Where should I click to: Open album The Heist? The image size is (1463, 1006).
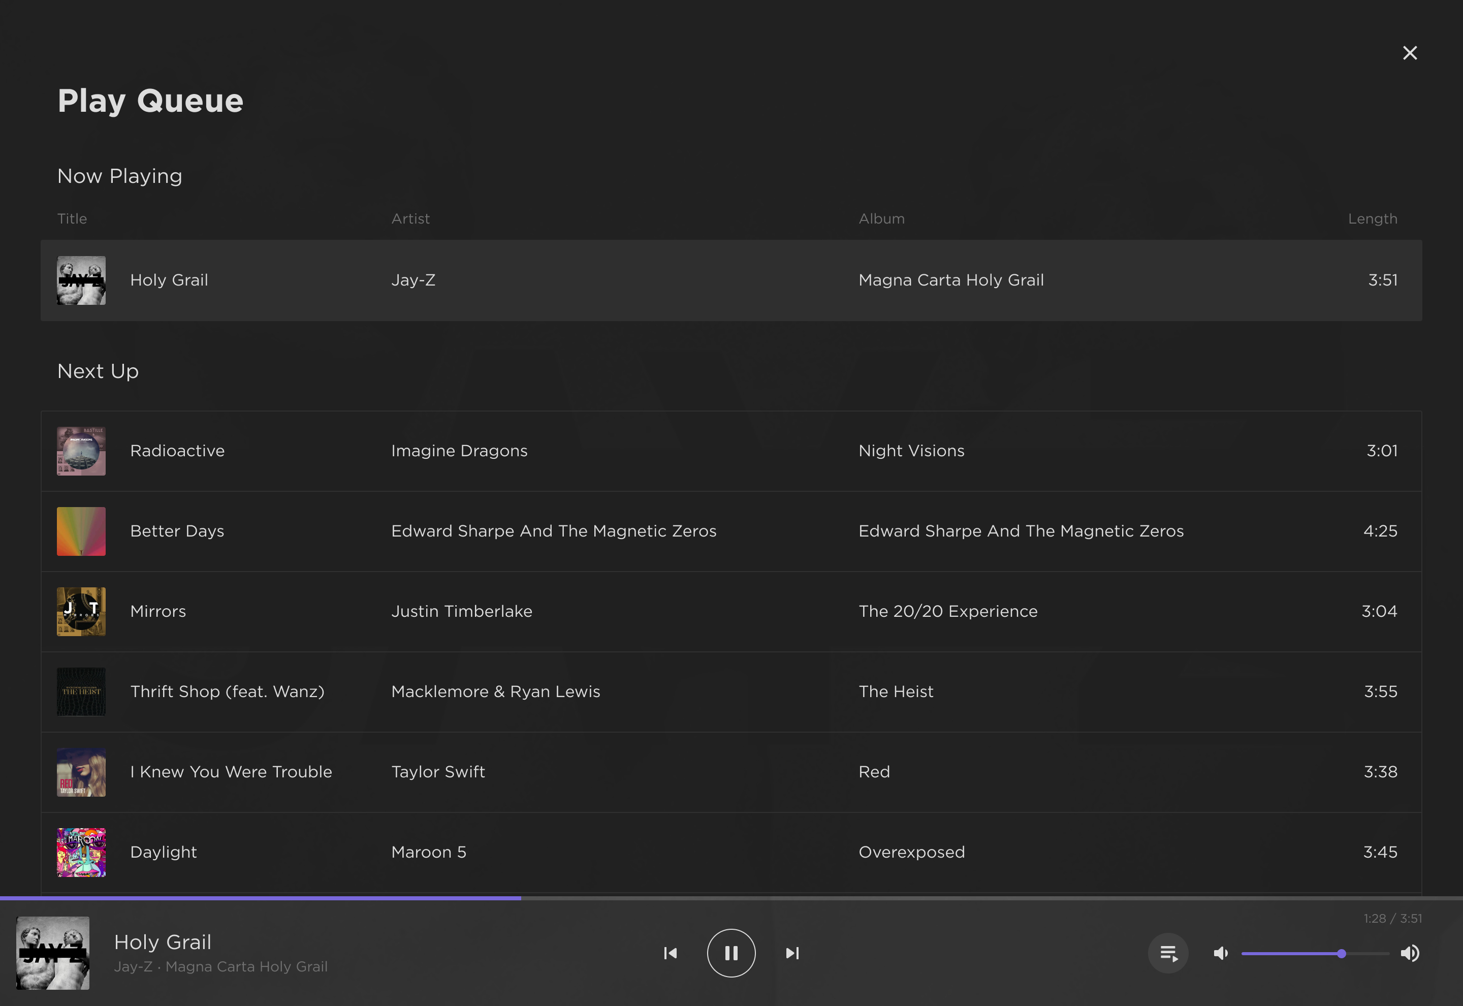pyautogui.click(x=896, y=692)
